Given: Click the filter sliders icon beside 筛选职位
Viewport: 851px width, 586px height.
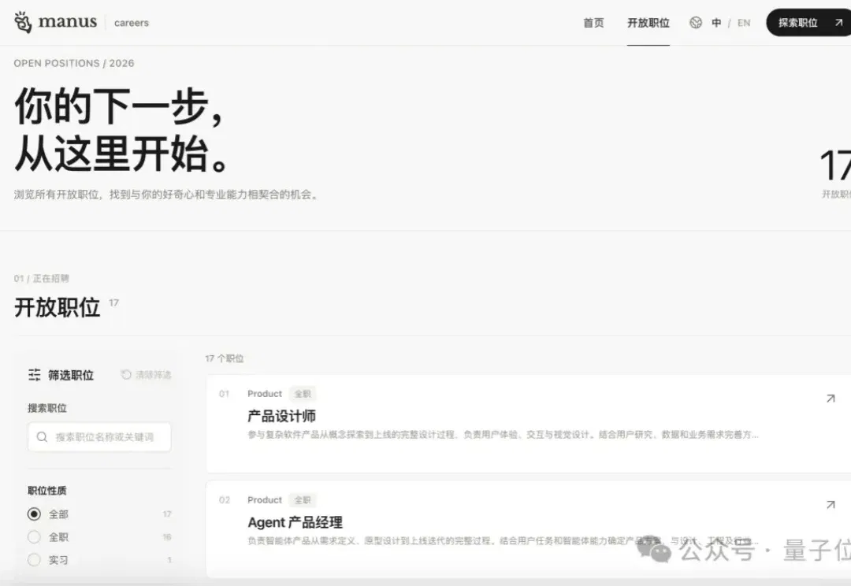Looking at the screenshot, I should pos(34,375).
